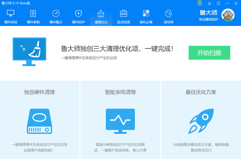This screenshot has width=241, height=159.
Task: Click the 鲁大师 logo text
Action: coord(208,13)
